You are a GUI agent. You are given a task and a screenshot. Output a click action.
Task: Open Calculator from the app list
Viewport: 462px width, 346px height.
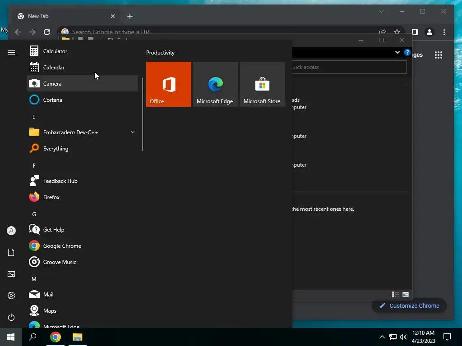pos(83,51)
